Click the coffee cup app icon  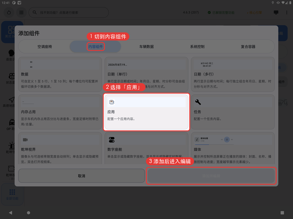click(x=112, y=102)
